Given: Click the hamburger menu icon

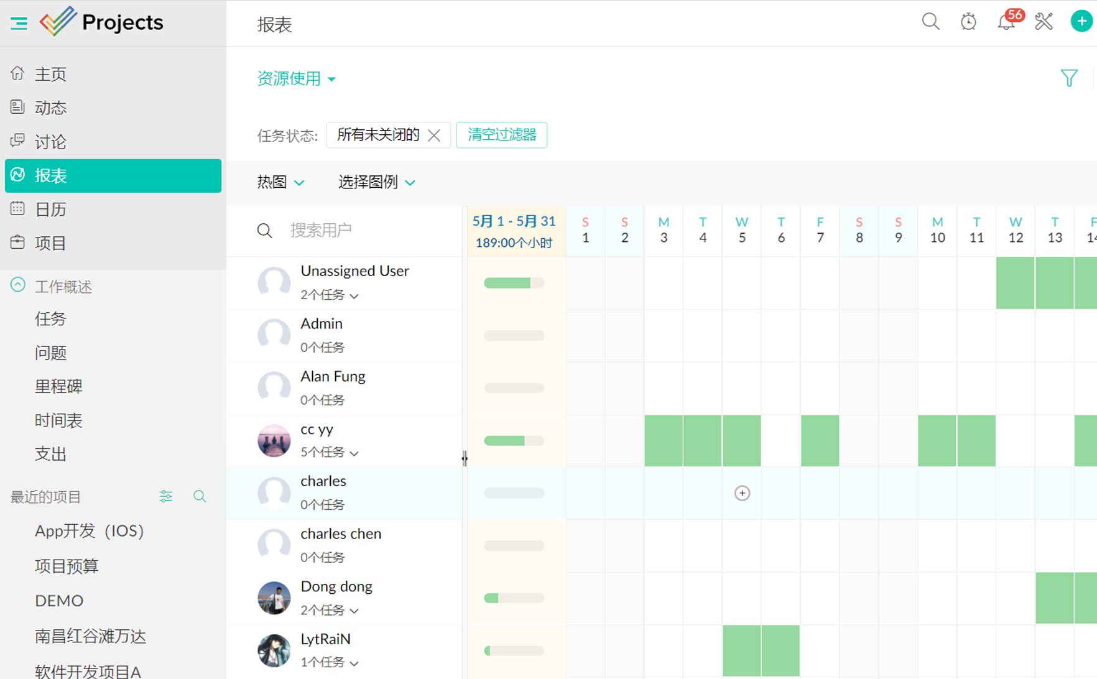Looking at the screenshot, I should tap(19, 24).
